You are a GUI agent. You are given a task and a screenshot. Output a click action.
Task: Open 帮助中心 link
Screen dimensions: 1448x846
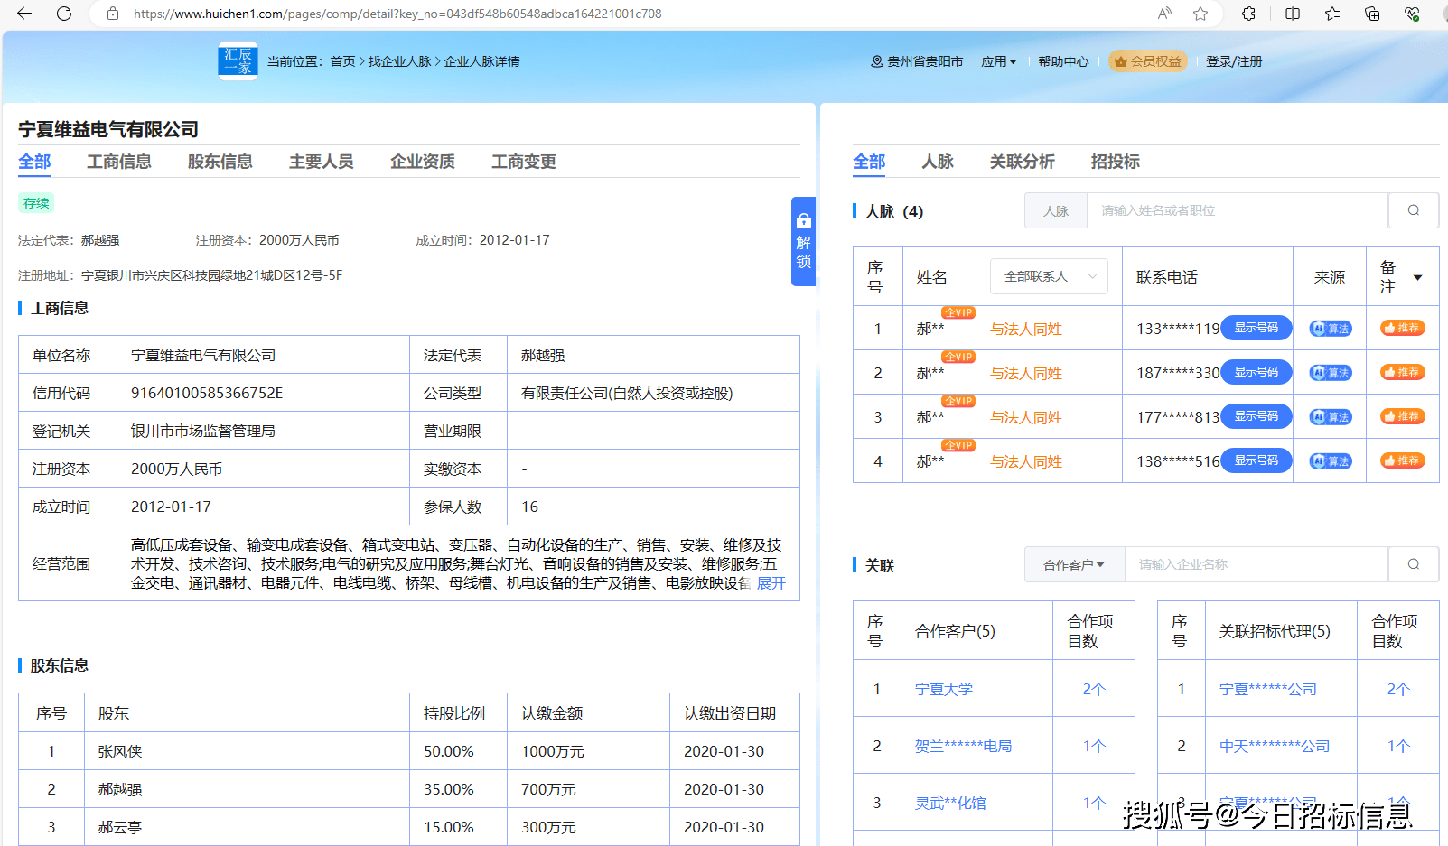coord(1063,61)
